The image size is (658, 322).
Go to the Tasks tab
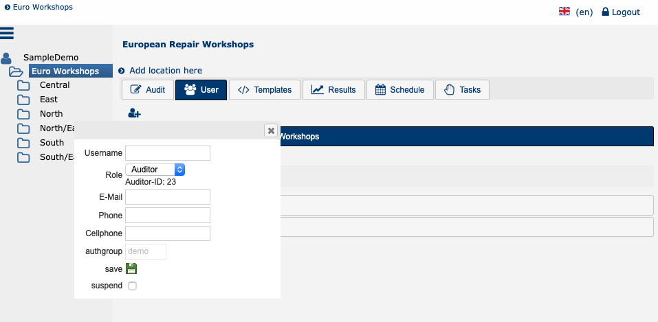point(462,90)
